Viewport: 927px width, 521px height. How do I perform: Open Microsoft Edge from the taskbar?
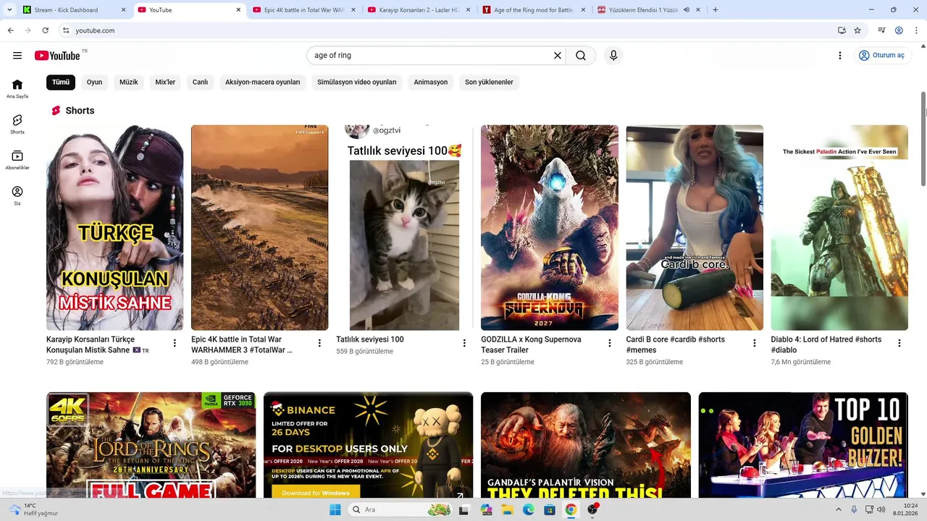pos(529,509)
